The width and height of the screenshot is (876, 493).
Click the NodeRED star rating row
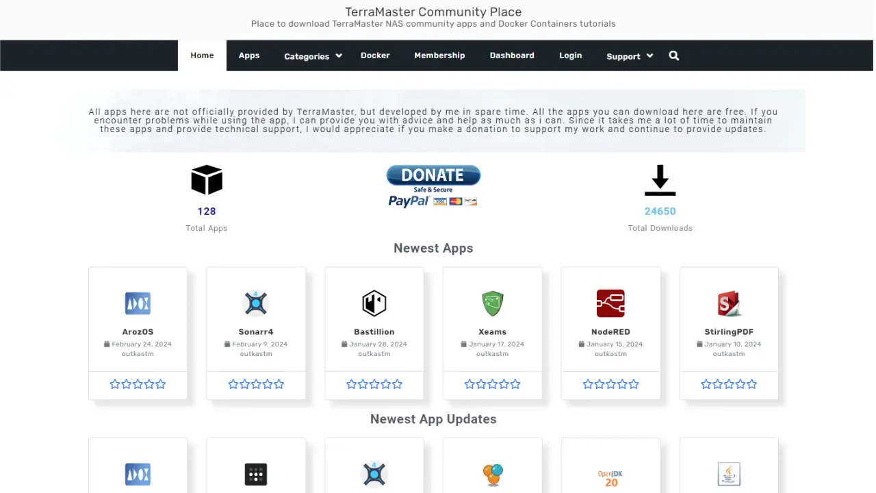point(610,384)
